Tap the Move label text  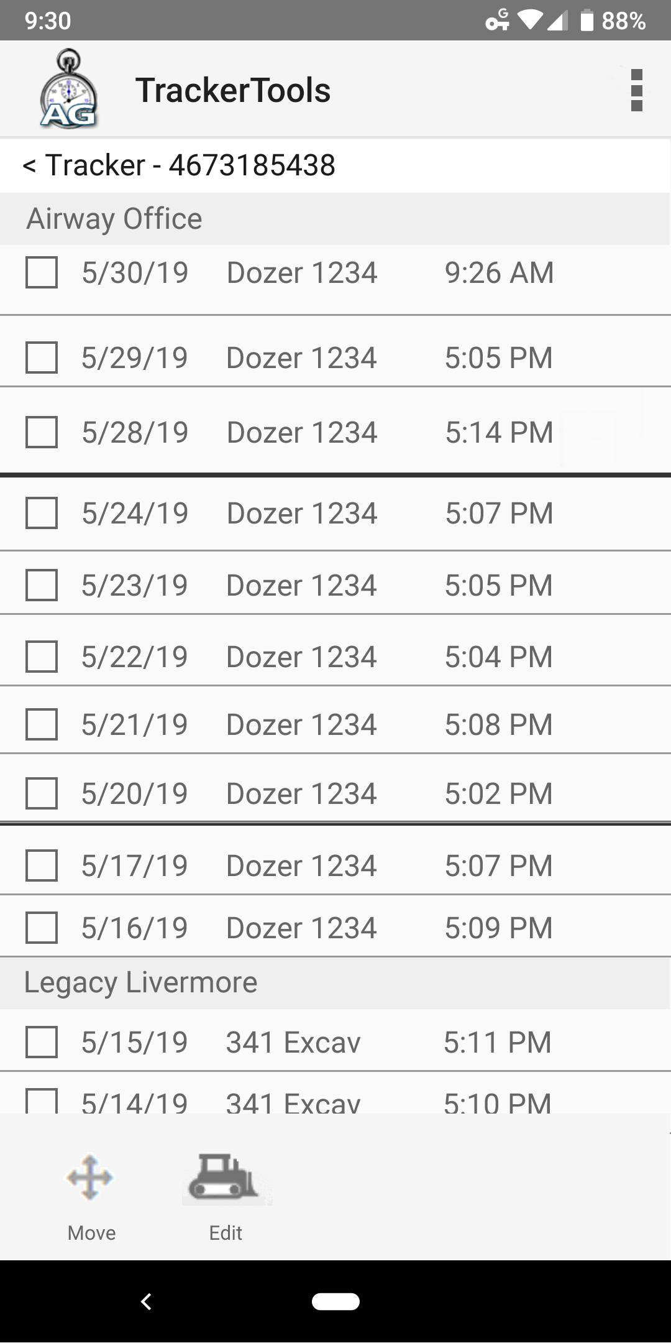tap(91, 1233)
